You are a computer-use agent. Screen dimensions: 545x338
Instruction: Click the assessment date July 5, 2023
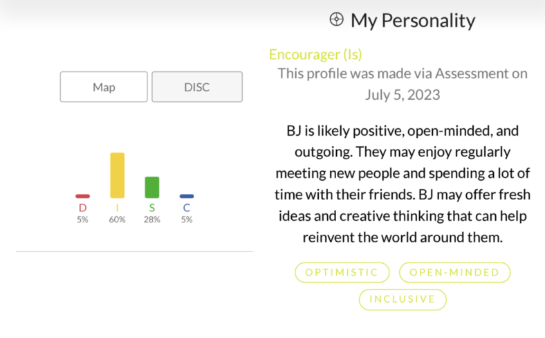(x=402, y=94)
